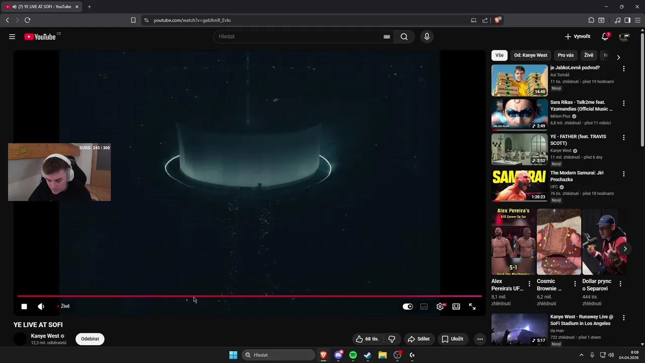Open browser extensions puzzle icon
The width and height of the screenshot is (645, 363).
(x=591, y=20)
